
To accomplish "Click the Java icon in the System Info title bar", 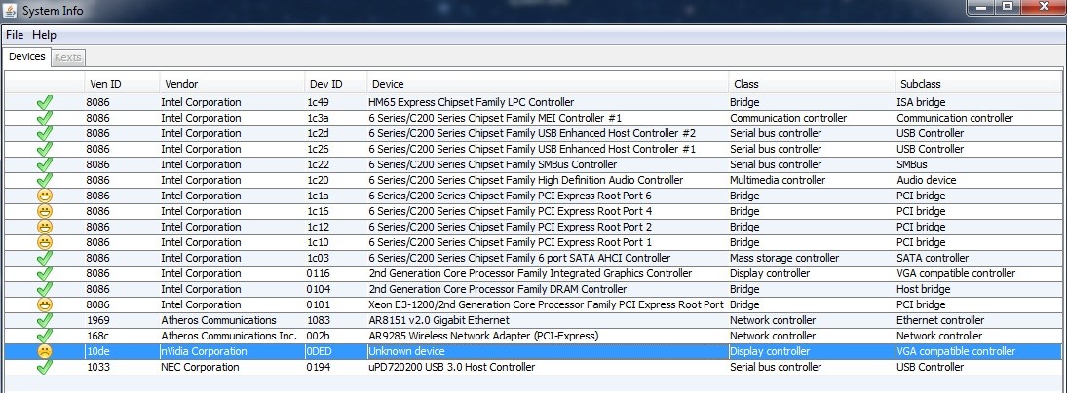I will pyautogui.click(x=11, y=10).
